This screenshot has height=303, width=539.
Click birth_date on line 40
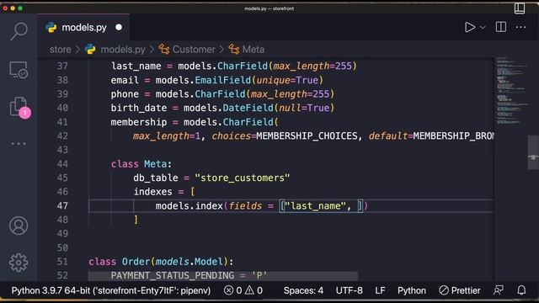tap(138, 108)
